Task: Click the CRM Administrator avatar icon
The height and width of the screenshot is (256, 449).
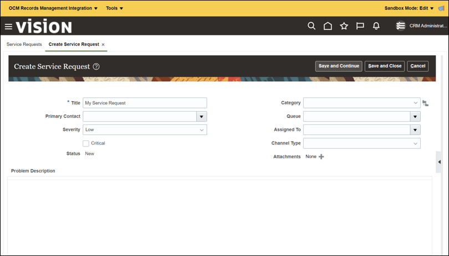Action: pyautogui.click(x=401, y=26)
